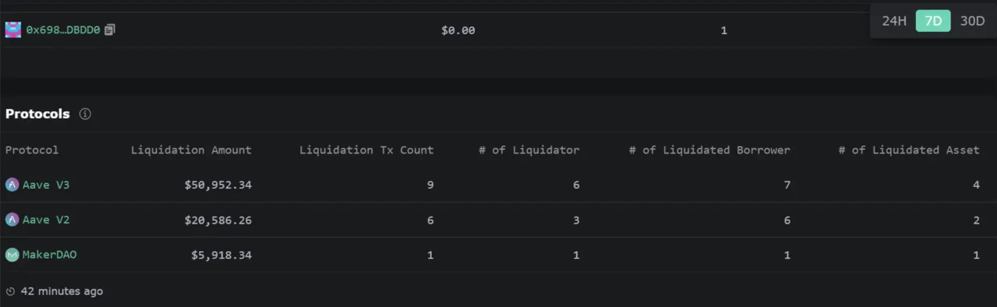Sort by # of Liquidator column

coord(529,150)
